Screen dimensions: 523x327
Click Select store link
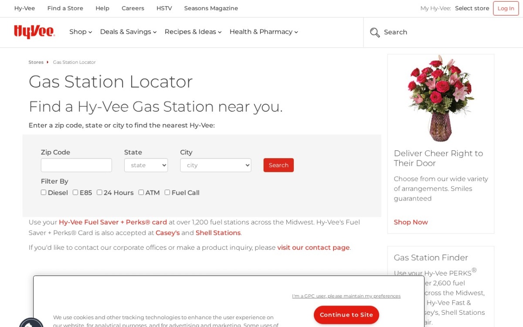(472, 8)
